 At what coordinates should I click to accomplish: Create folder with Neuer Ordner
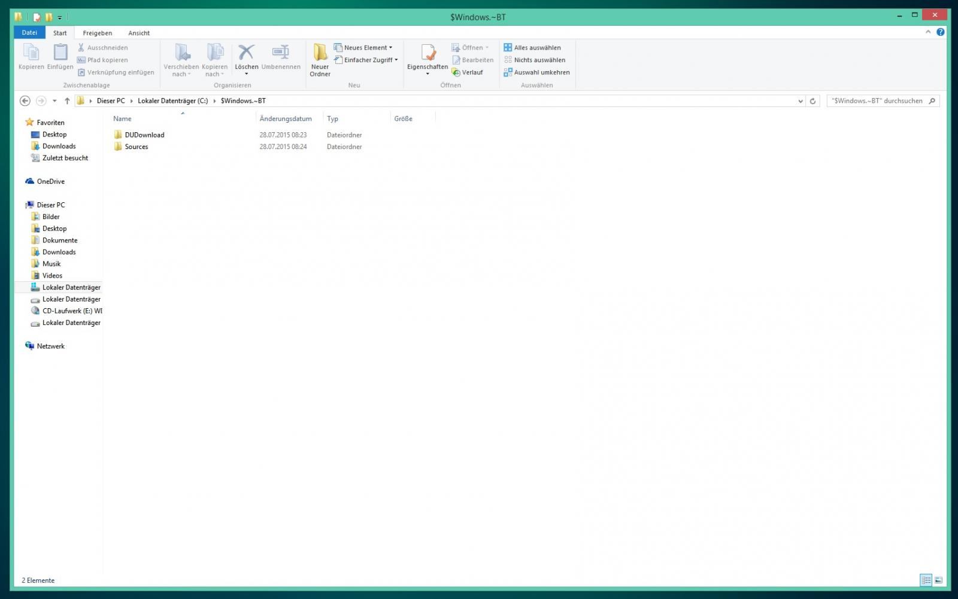320,60
